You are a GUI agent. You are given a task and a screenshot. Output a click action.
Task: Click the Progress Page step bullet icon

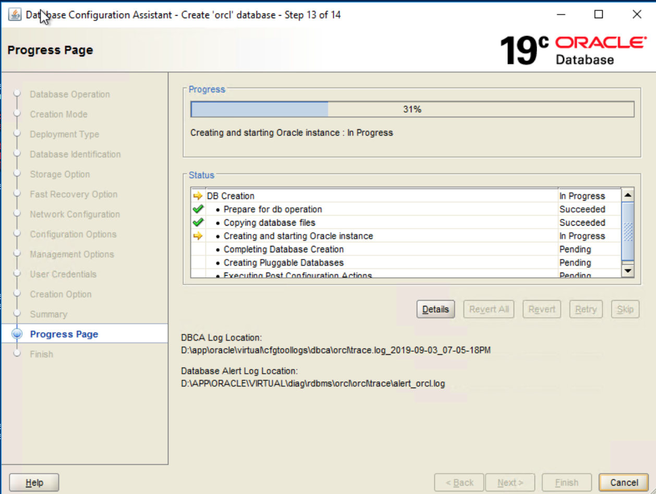coord(17,334)
